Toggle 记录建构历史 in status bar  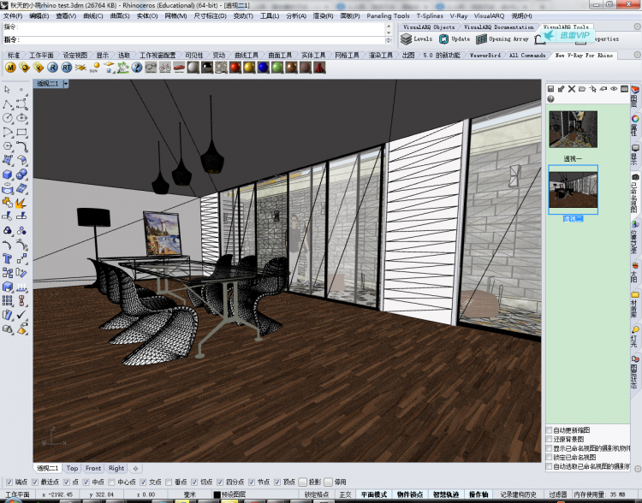coord(518,494)
